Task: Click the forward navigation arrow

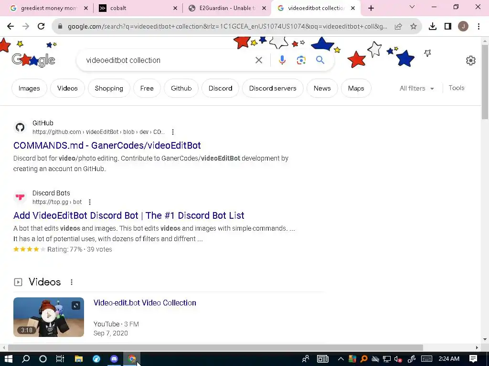Action: pyautogui.click(x=26, y=27)
